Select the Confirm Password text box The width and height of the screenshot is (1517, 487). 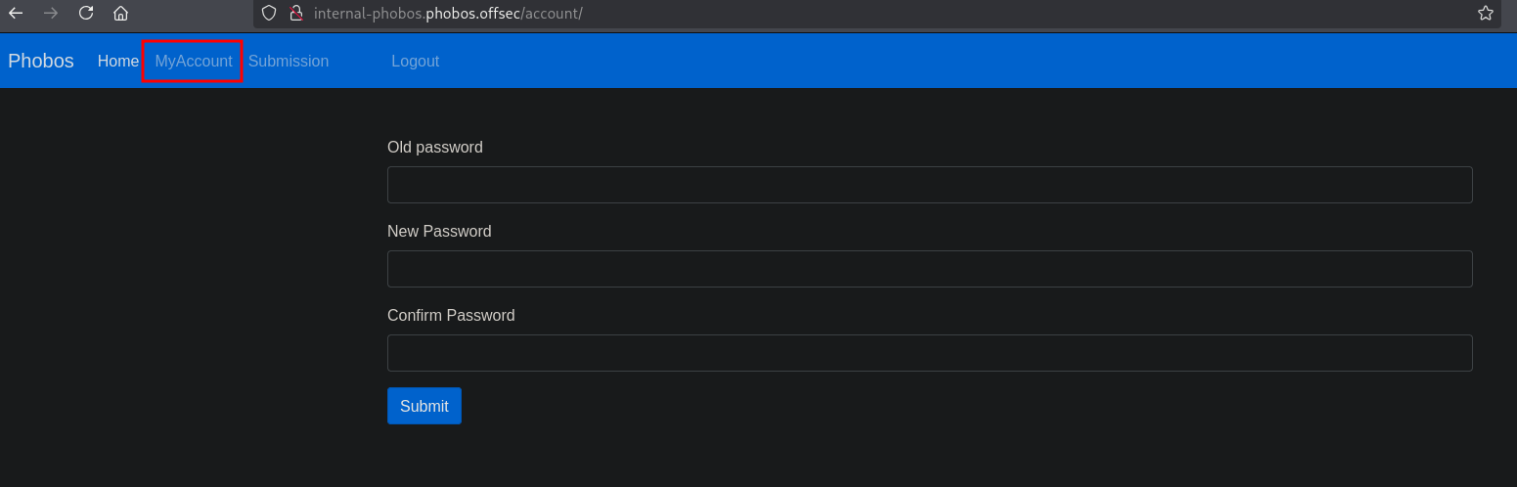tap(929, 353)
